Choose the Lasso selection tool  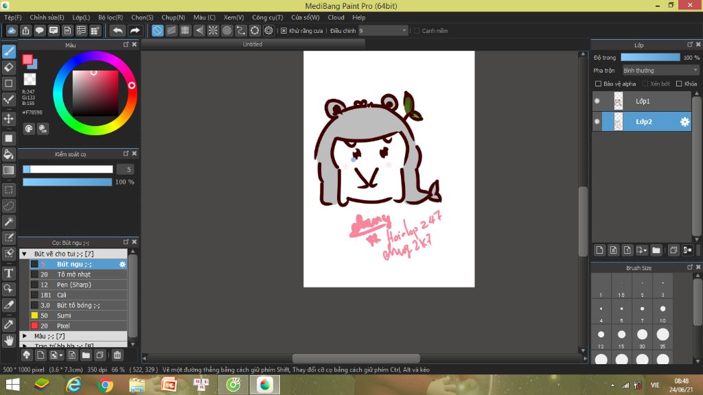click(x=8, y=206)
